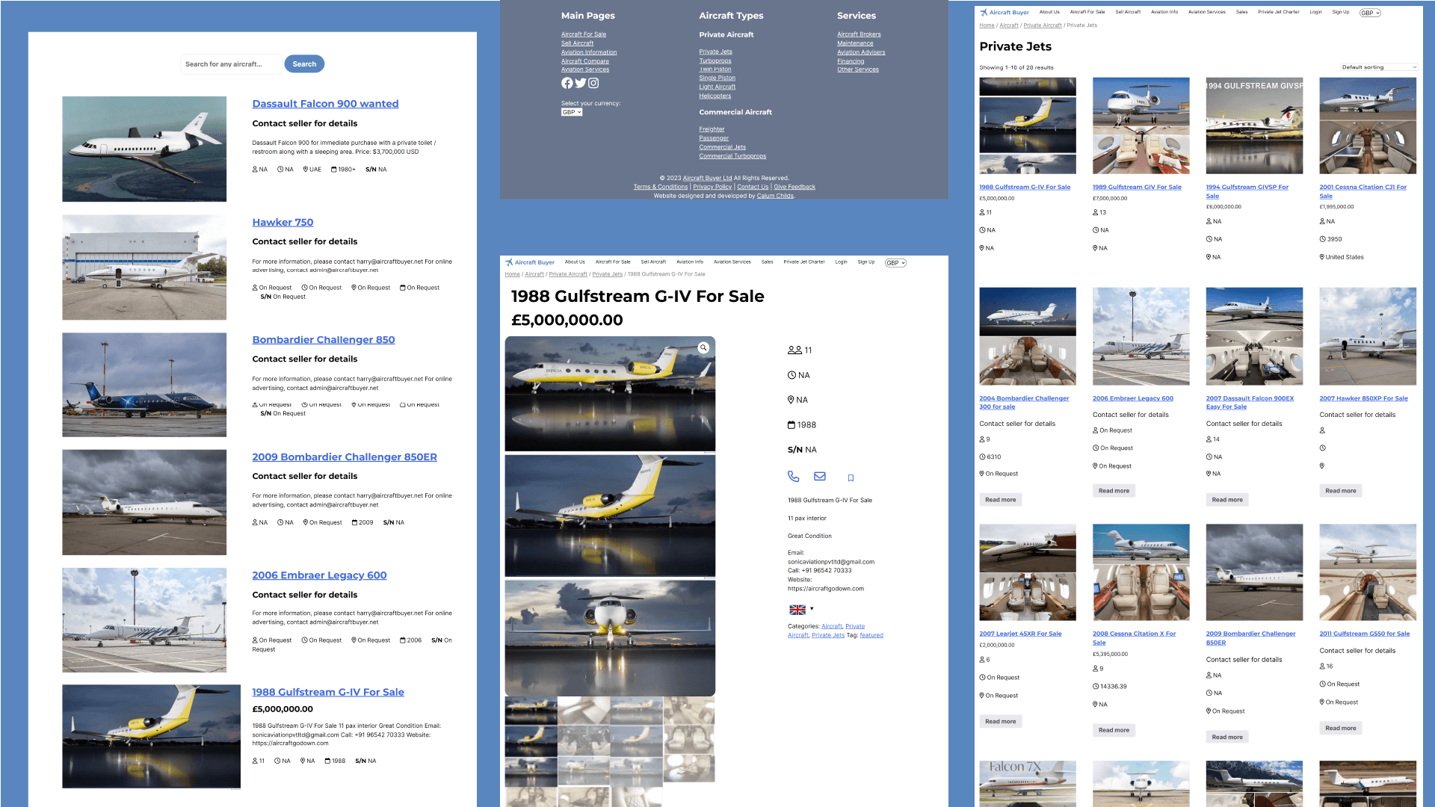Click the email envelope icon on Gulfstream G-IV page

click(820, 476)
